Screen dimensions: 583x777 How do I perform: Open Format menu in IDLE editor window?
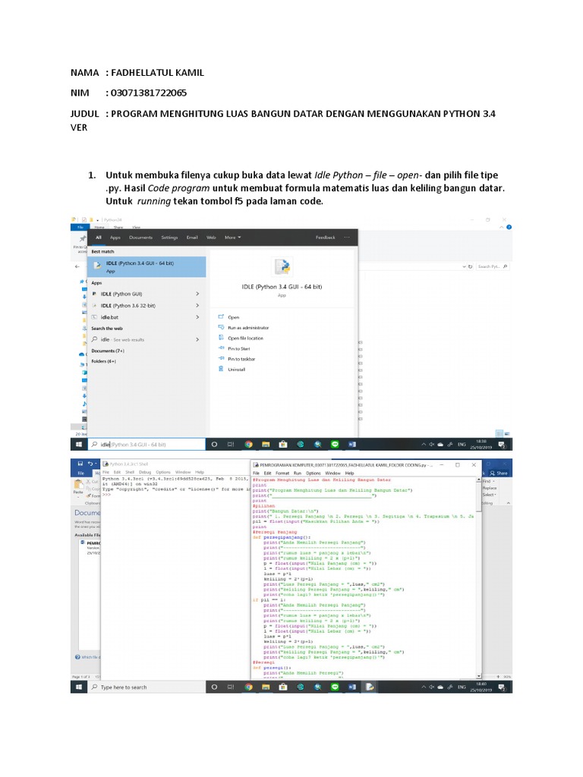click(x=282, y=473)
